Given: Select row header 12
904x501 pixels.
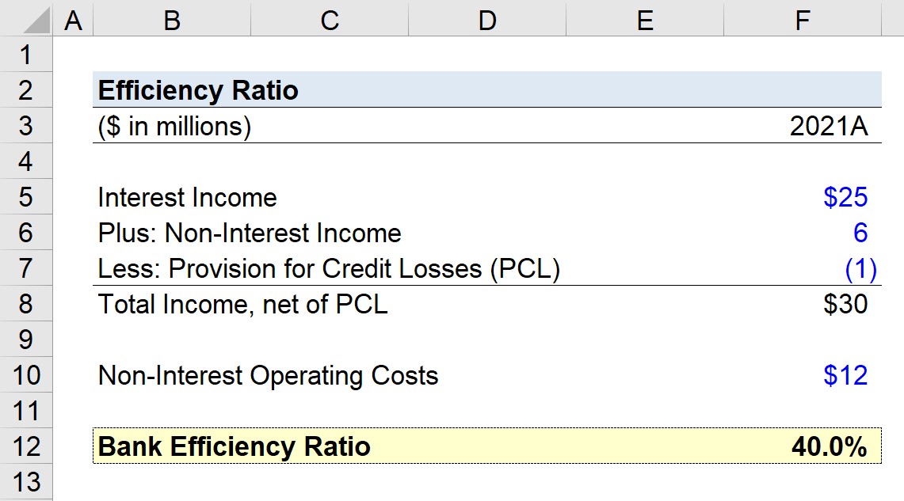Looking at the screenshot, I should pyautogui.click(x=26, y=446).
